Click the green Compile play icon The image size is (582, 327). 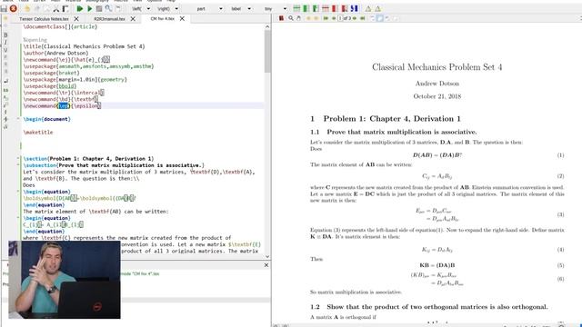click(89, 8)
